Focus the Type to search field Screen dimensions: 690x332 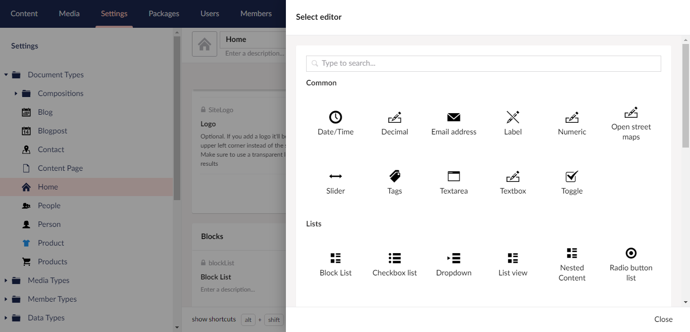(x=483, y=63)
